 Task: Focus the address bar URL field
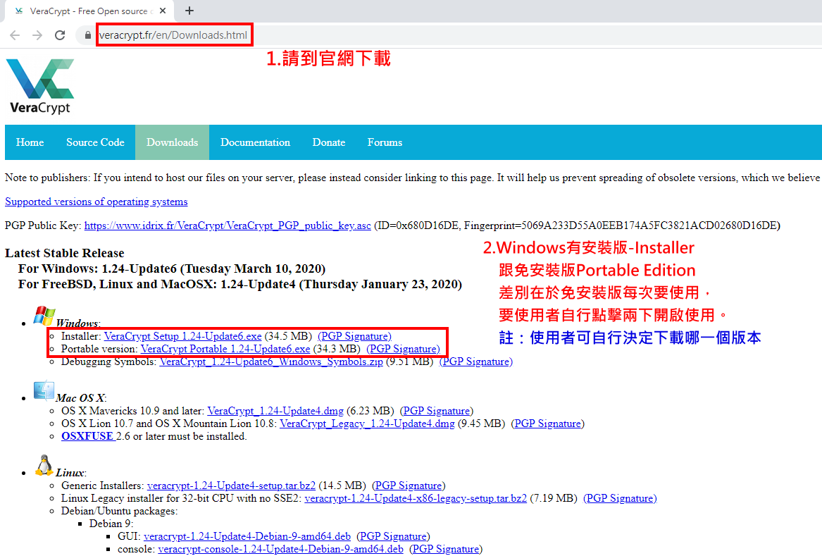pos(173,35)
